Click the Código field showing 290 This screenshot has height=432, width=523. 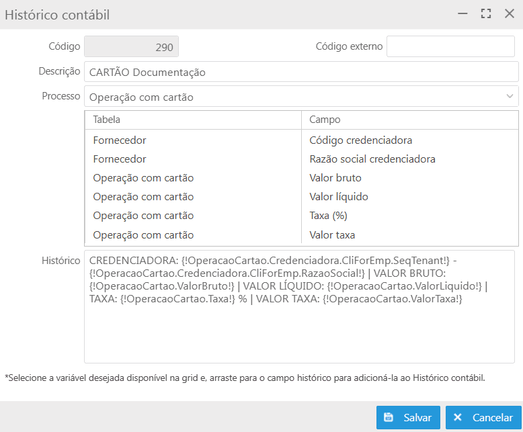pos(131,47)
